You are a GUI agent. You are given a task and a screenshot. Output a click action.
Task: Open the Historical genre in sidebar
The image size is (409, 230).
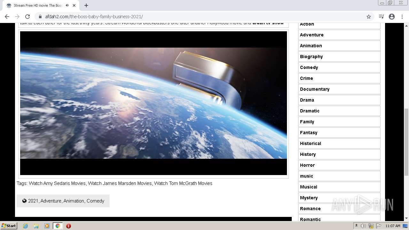tap(339, 143)
